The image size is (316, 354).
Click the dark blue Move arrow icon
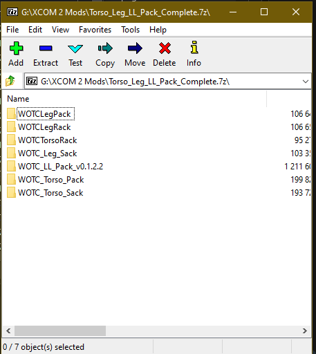[x=135, y=48]
